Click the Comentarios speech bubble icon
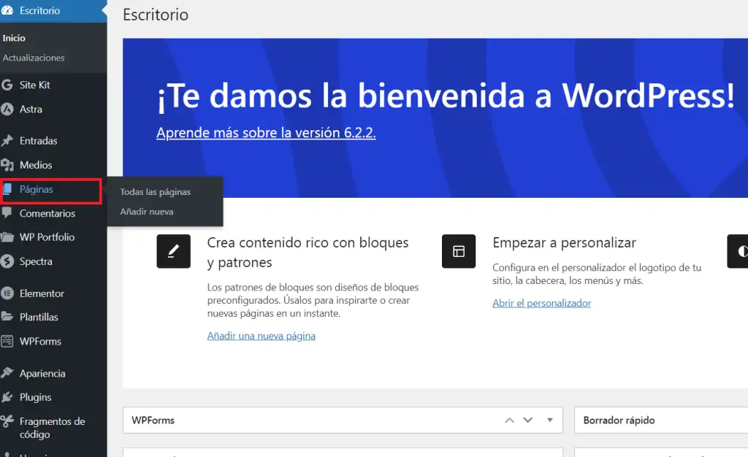 click(7, 213)
